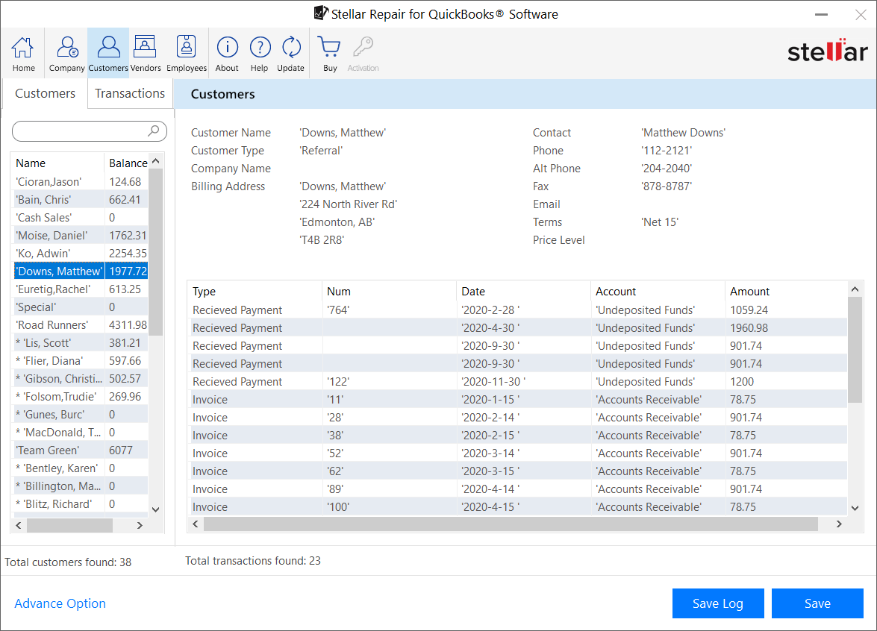Select Invoice number '100' row
Screen dimensions: 877x631
517,506
